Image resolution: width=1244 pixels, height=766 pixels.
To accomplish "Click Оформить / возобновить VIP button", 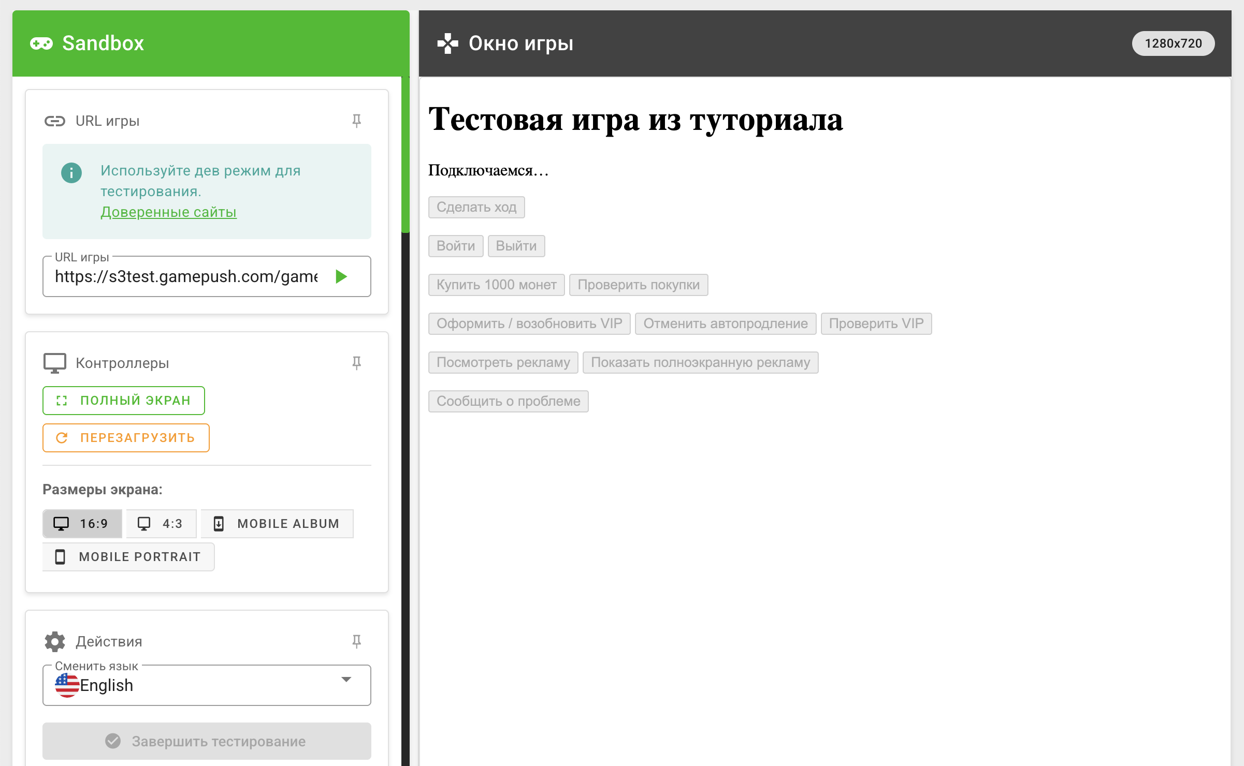I will [529, 323].
